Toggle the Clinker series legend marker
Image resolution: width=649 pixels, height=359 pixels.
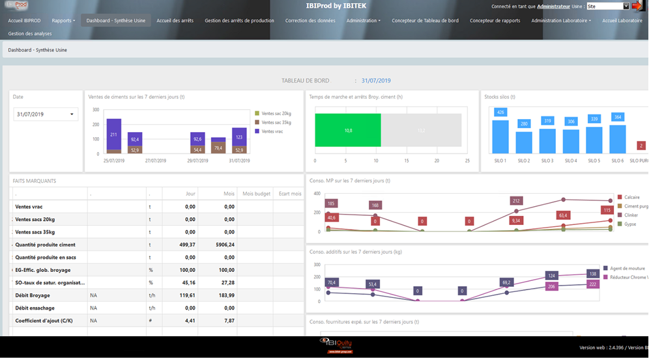pos(620,215)
